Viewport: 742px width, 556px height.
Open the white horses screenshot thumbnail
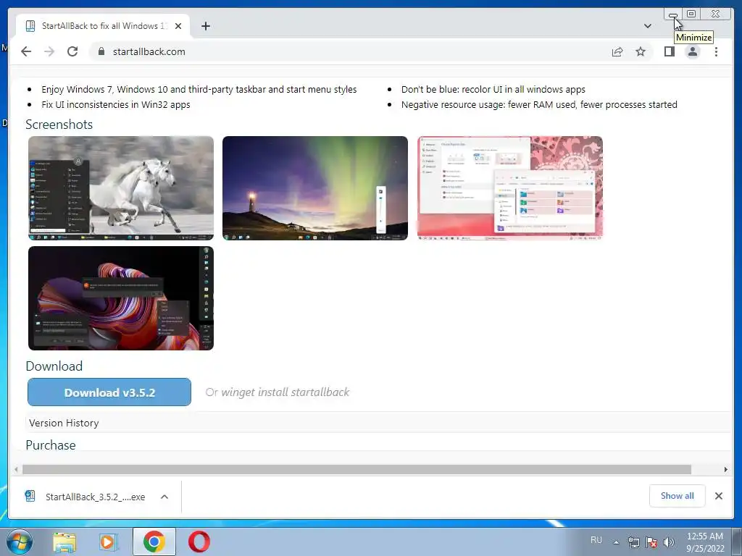121,188
